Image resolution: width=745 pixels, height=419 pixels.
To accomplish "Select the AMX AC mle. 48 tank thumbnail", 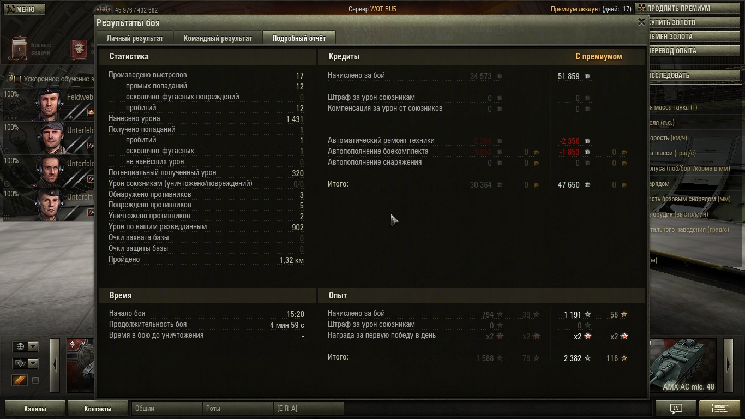I will (x=683, y=366).
